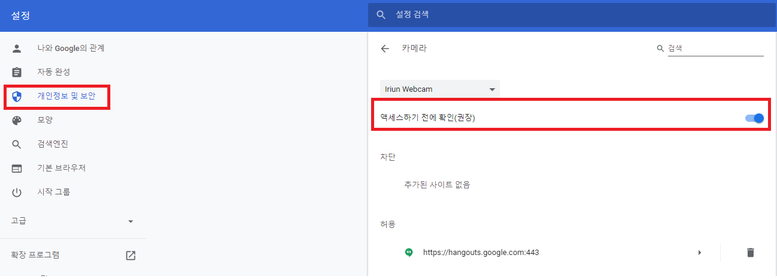Viewport: 777px width, 279px height.
Task: Toggle off 액세스하기 전에 확인(권장) switch
Action: pos(754,118)
